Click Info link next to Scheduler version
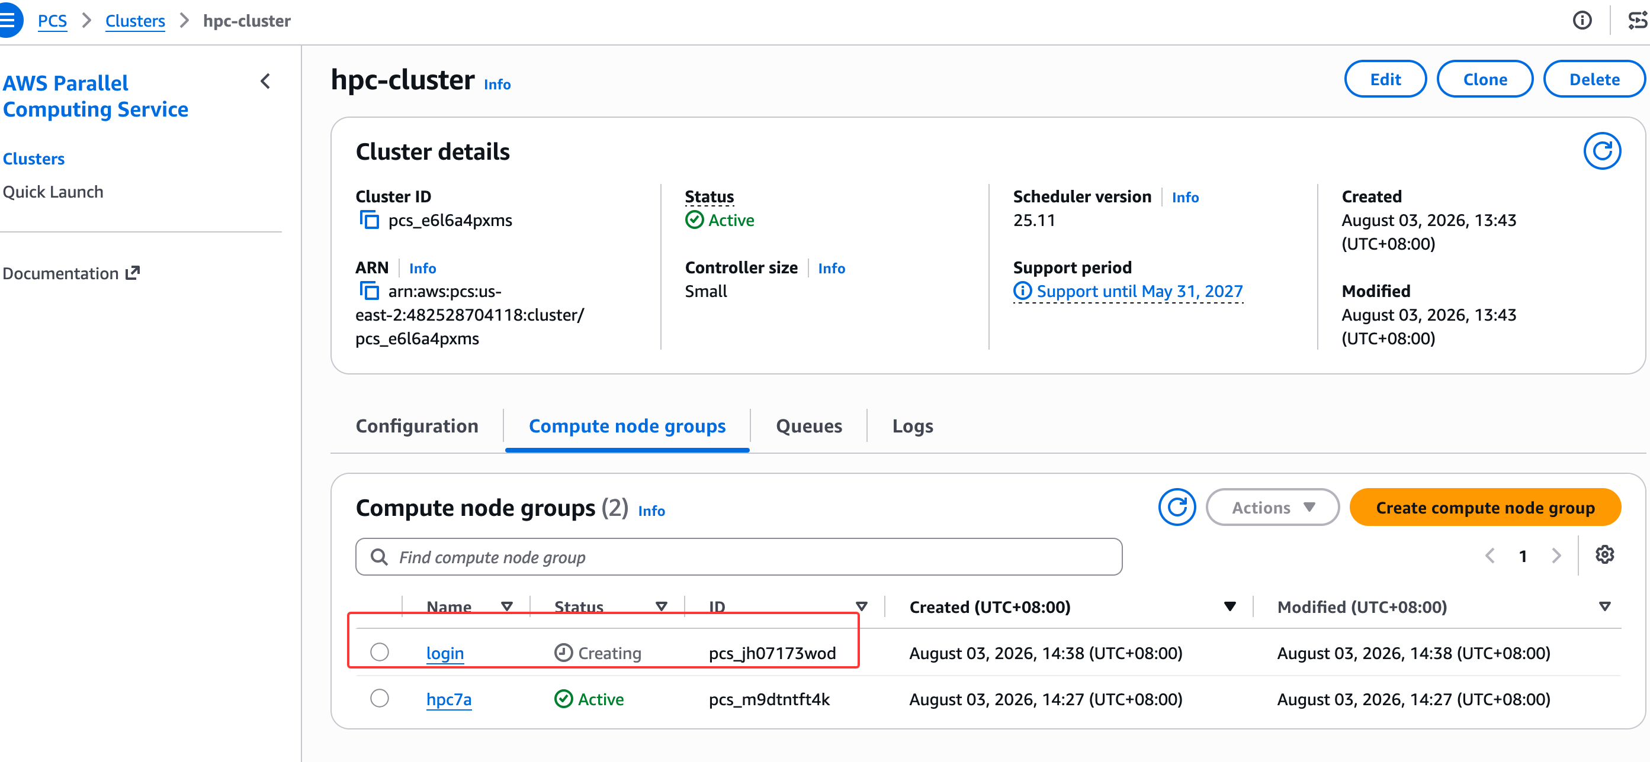Viewport: 1650px width, 762px height. click(x=1185, y=196)
